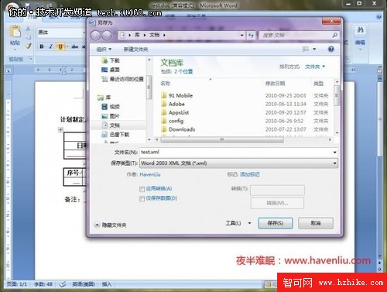Viewport: 387px width, 292px height.
Task: Select the 91 Mobile folder
Action: [x=177, y=95]
